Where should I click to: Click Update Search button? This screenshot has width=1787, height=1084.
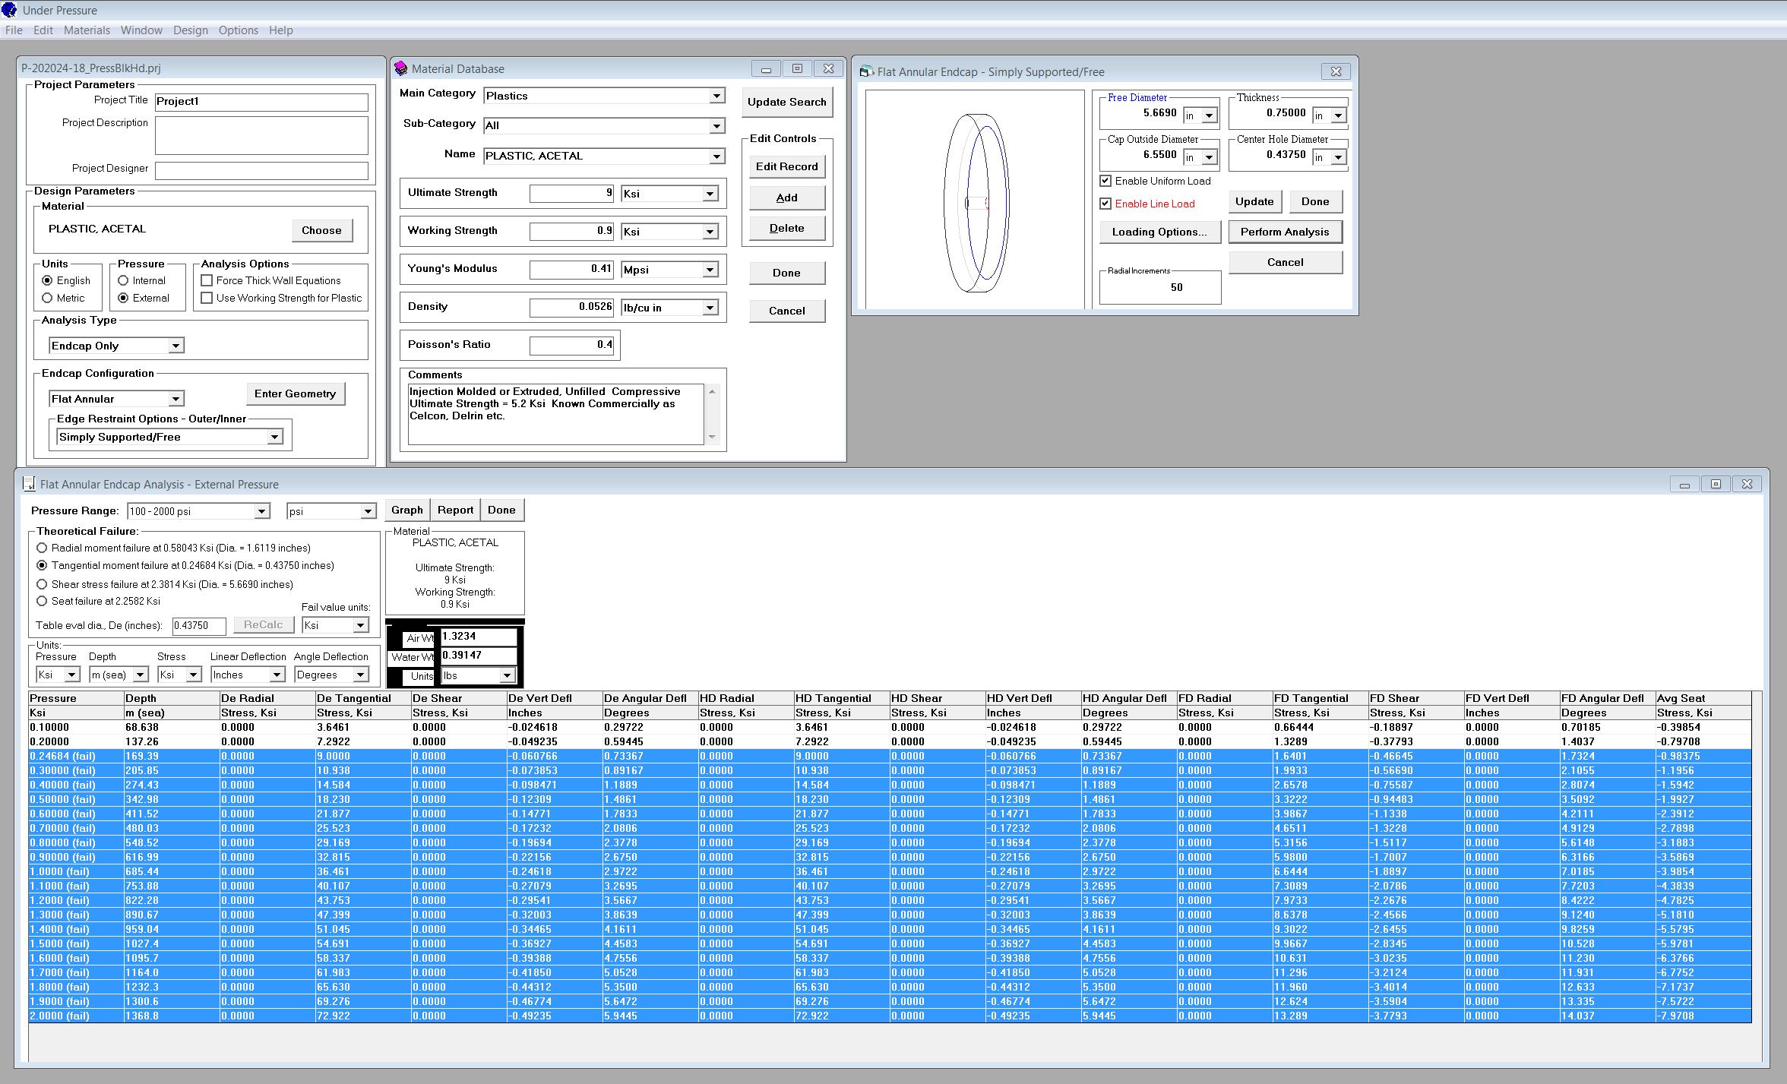coord(786,102)
